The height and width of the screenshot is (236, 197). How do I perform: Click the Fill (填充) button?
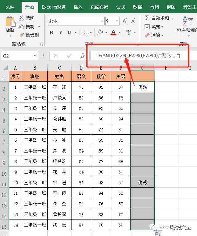click(154, 27)
